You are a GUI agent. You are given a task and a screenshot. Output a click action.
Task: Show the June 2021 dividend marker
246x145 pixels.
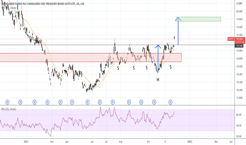click(100, 102)
